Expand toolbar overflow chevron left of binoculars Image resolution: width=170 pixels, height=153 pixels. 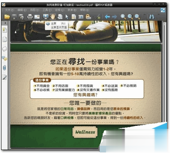click(x=144, y=15)
